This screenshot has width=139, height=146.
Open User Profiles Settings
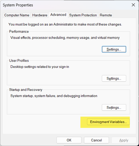(114, 78)
